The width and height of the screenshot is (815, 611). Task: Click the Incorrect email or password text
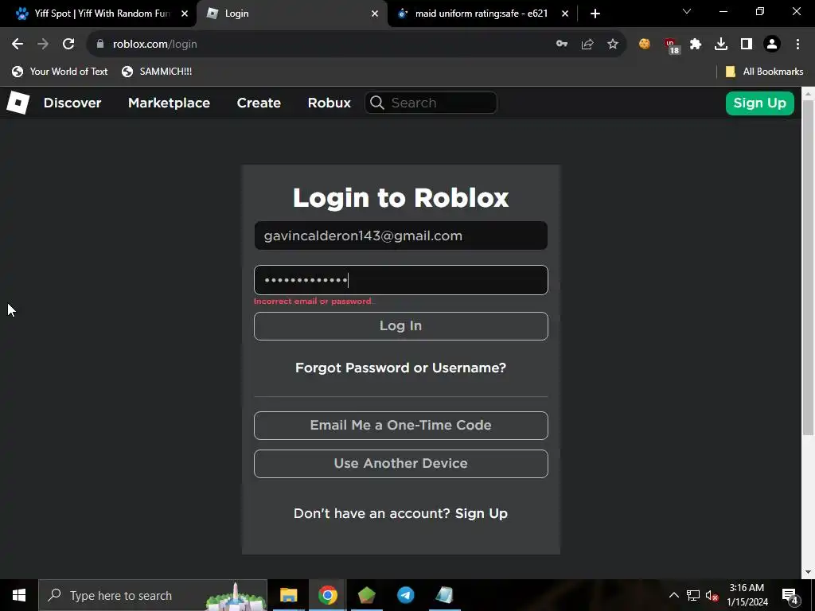(314, 302)
